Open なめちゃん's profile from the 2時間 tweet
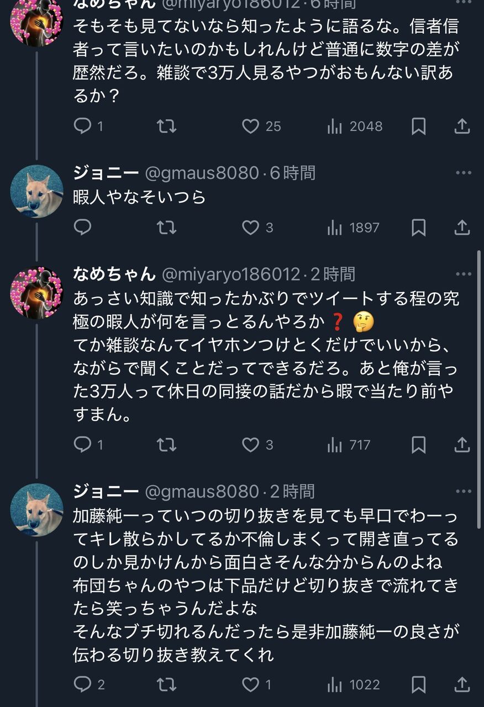 click(115, 274)
